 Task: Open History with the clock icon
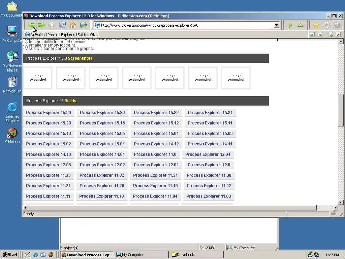coord(326,25)
